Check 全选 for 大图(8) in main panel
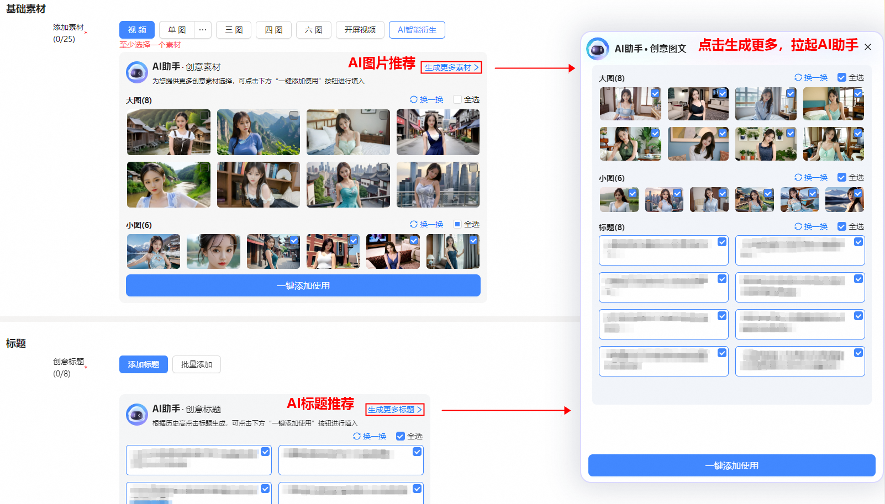Viewport: 885px width, 504px height. tap(457, 99)
